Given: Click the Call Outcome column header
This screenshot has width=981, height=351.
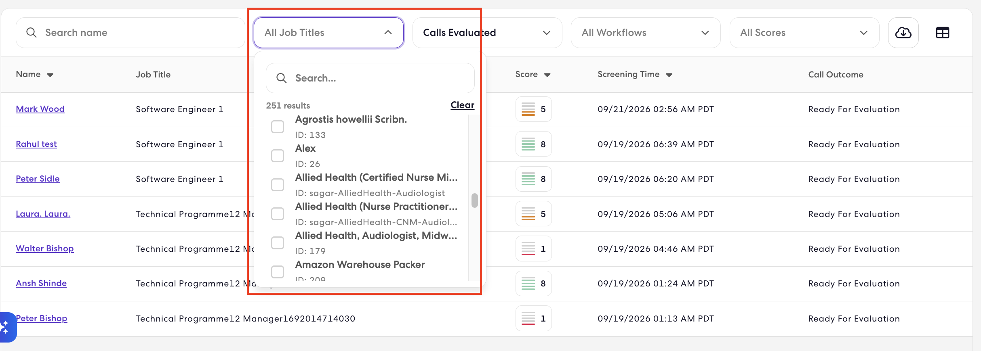Looking at the screenshot, I should [836, 75].
